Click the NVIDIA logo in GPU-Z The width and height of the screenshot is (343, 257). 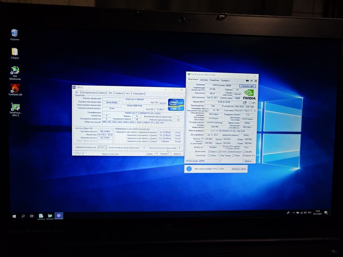pyautogui.click(x=249, y=94)
